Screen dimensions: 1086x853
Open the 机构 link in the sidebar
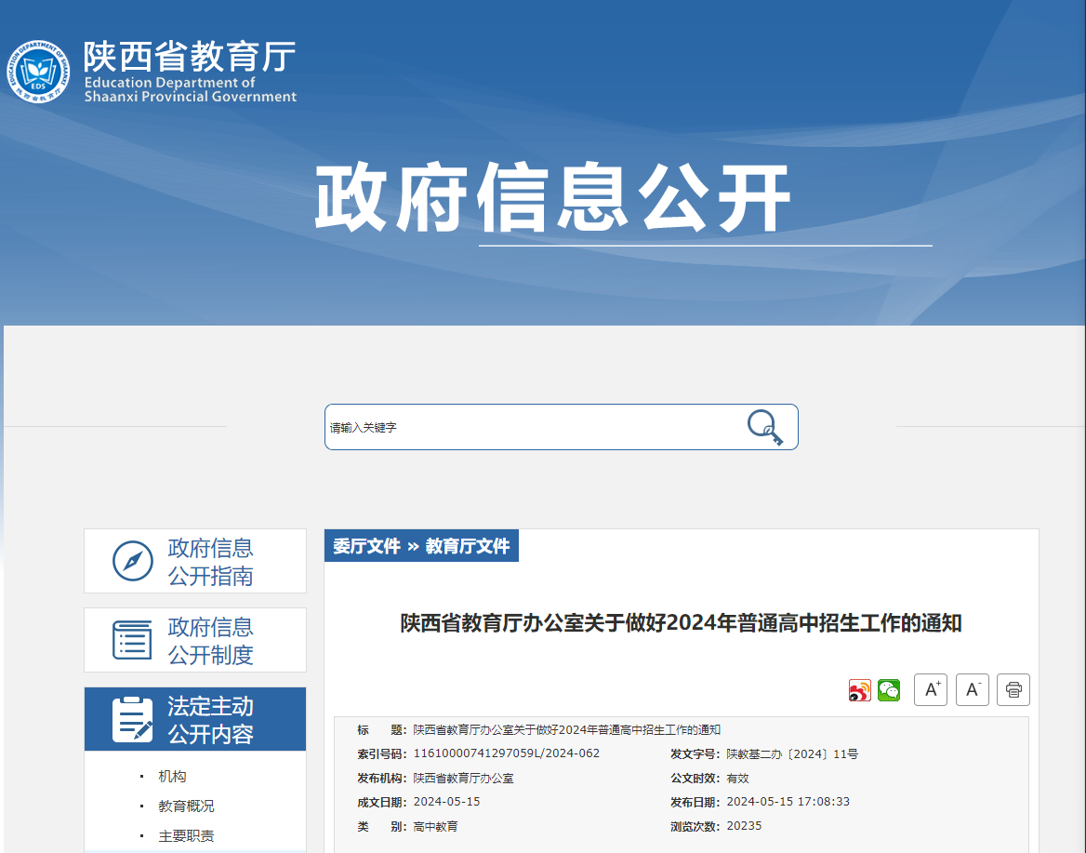coord(171,776)
